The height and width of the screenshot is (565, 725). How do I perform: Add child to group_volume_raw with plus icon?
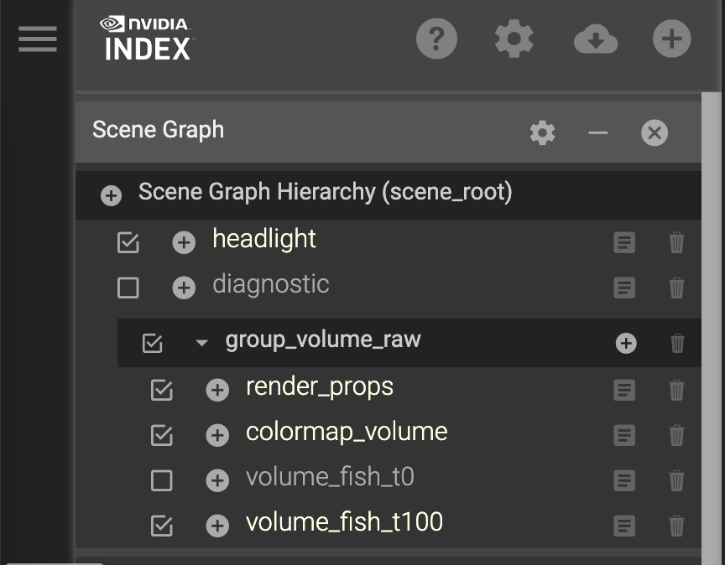point(626,343)
